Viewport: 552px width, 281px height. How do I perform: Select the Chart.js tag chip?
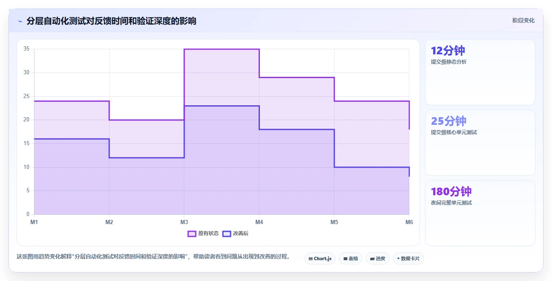point(320,259)
